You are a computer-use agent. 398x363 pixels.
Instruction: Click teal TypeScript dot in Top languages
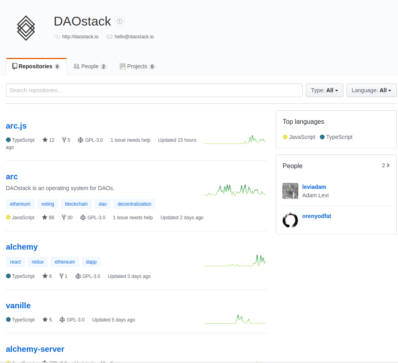[322, 137]
